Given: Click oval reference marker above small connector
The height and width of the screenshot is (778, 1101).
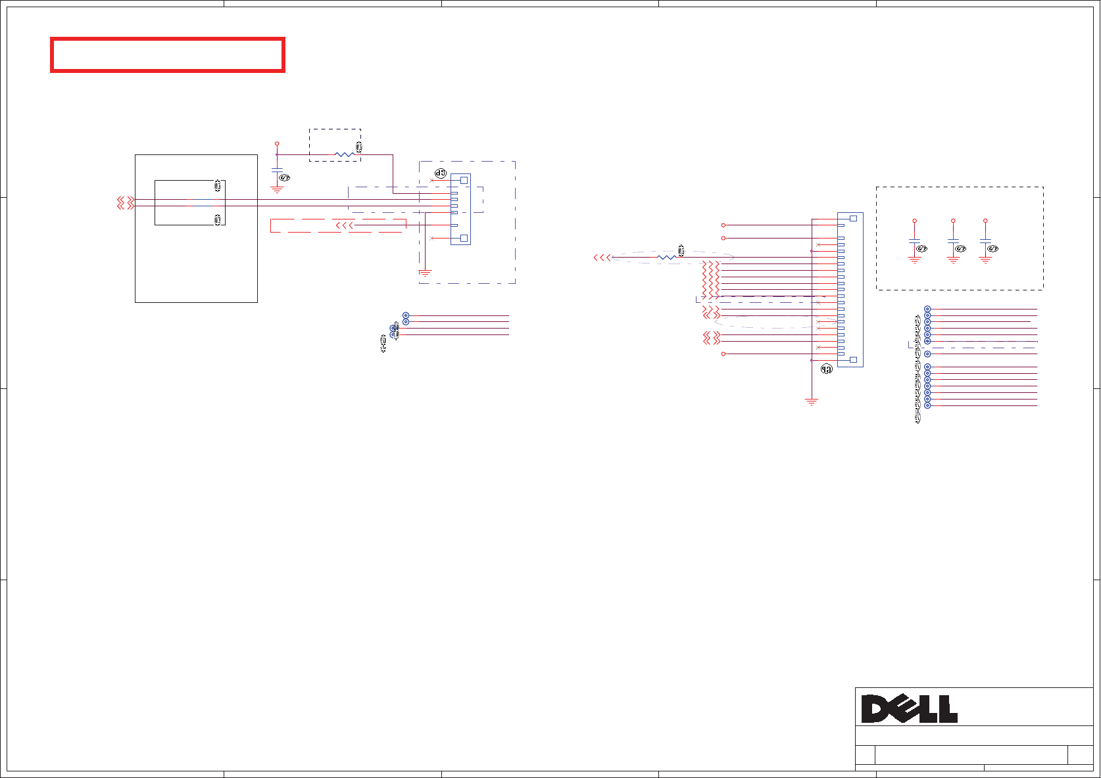Looking at the screenshot, I should coord(441,174).
